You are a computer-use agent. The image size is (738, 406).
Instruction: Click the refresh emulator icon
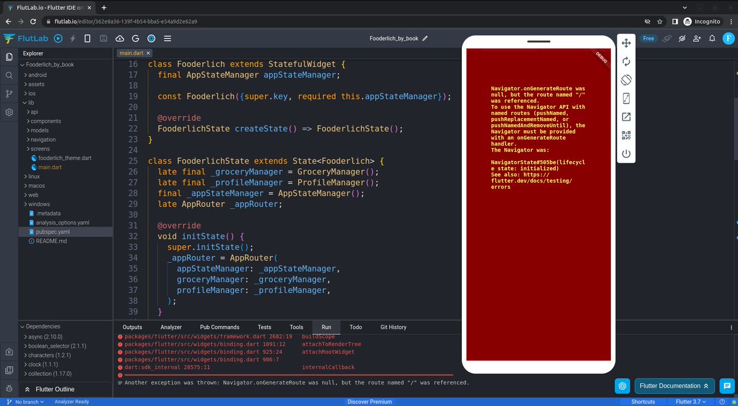[x=626, y=61]
